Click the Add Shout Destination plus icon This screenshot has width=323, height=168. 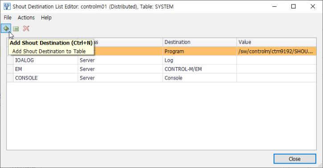(6, 28)
